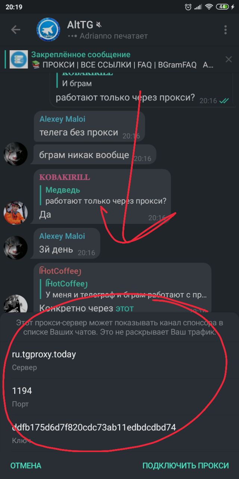
Task: Click the ПОДКЛЮЧИТЬ ПРОКСИ button
Action: coord(186,466)
